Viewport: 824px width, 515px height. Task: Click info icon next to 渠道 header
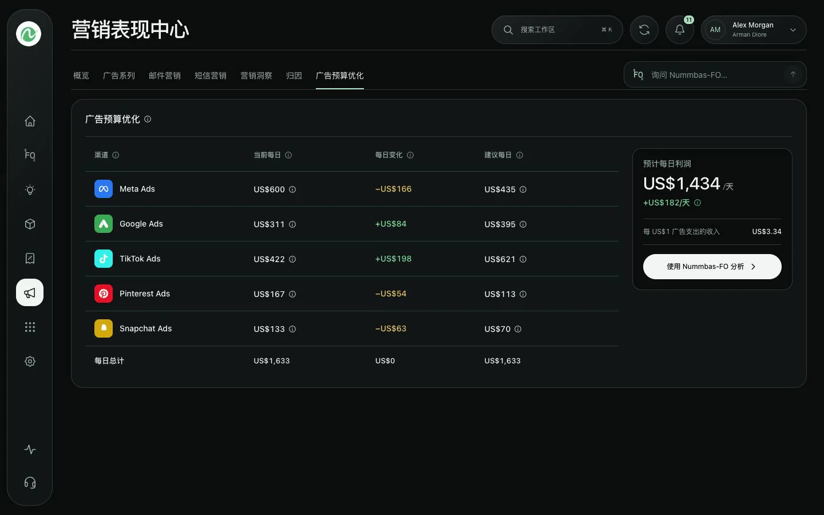116,155
